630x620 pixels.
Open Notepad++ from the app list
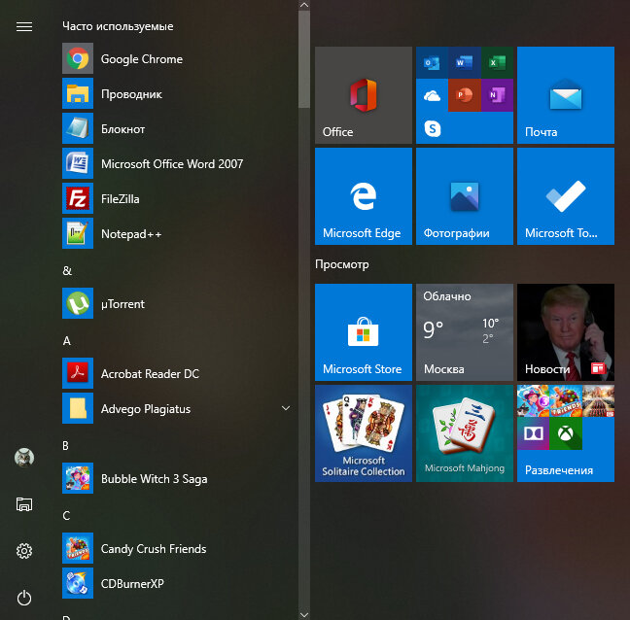177,233
